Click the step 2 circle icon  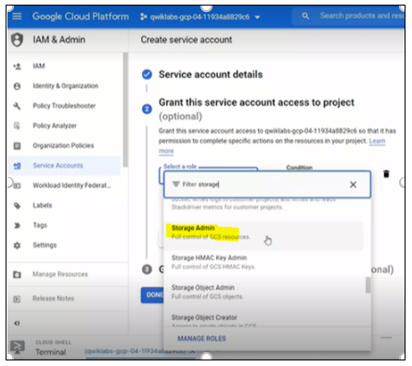[x=147, y=109]
